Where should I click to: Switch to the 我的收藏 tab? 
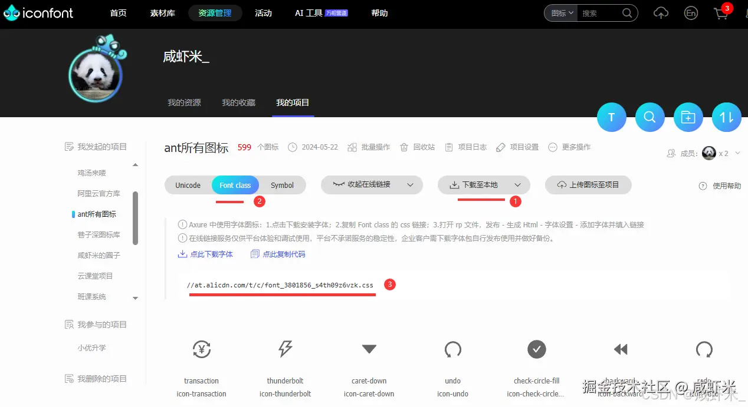point(238,102)
